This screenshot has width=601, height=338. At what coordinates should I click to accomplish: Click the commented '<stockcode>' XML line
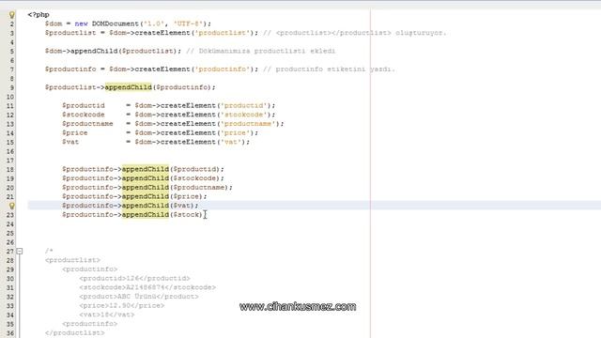(x=147, y=287)
